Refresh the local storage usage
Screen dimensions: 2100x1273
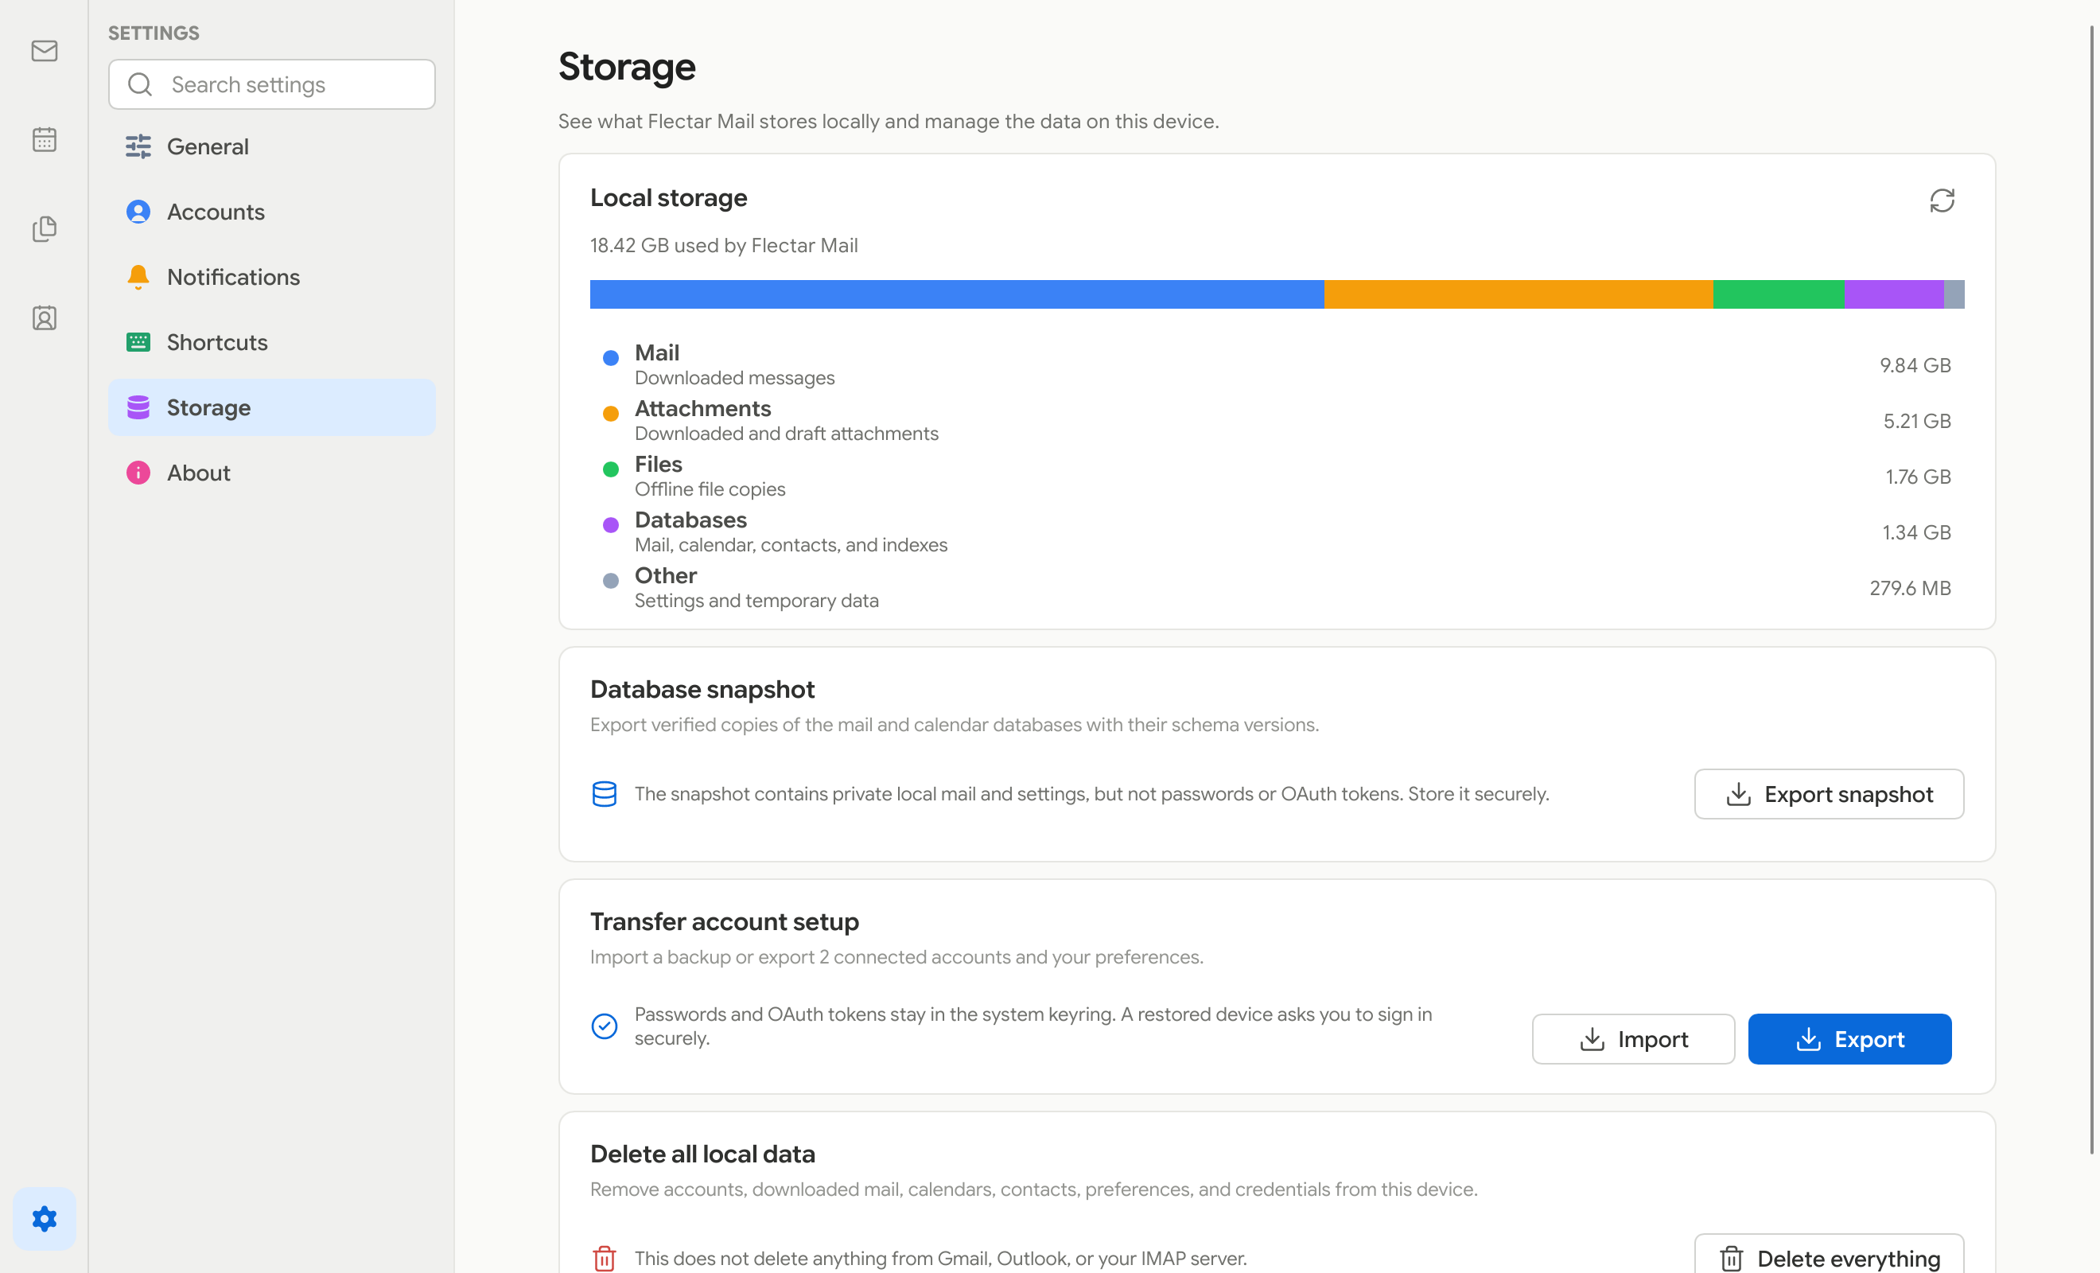tap(1942, 200)
